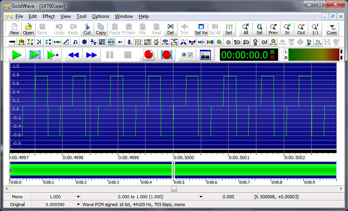Zoom in using the In magnifier icon
Image resolution: width=348 pixels, height=211 pixels.
coord(287,29)
